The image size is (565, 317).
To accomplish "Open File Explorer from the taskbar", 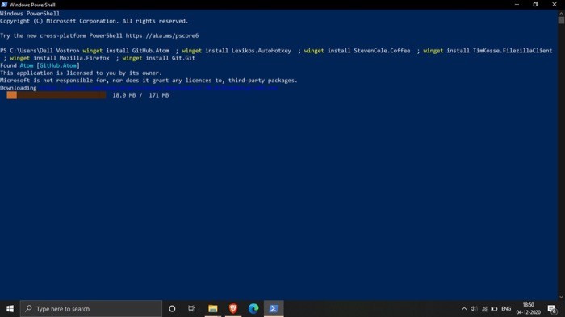I will point(212,309).
